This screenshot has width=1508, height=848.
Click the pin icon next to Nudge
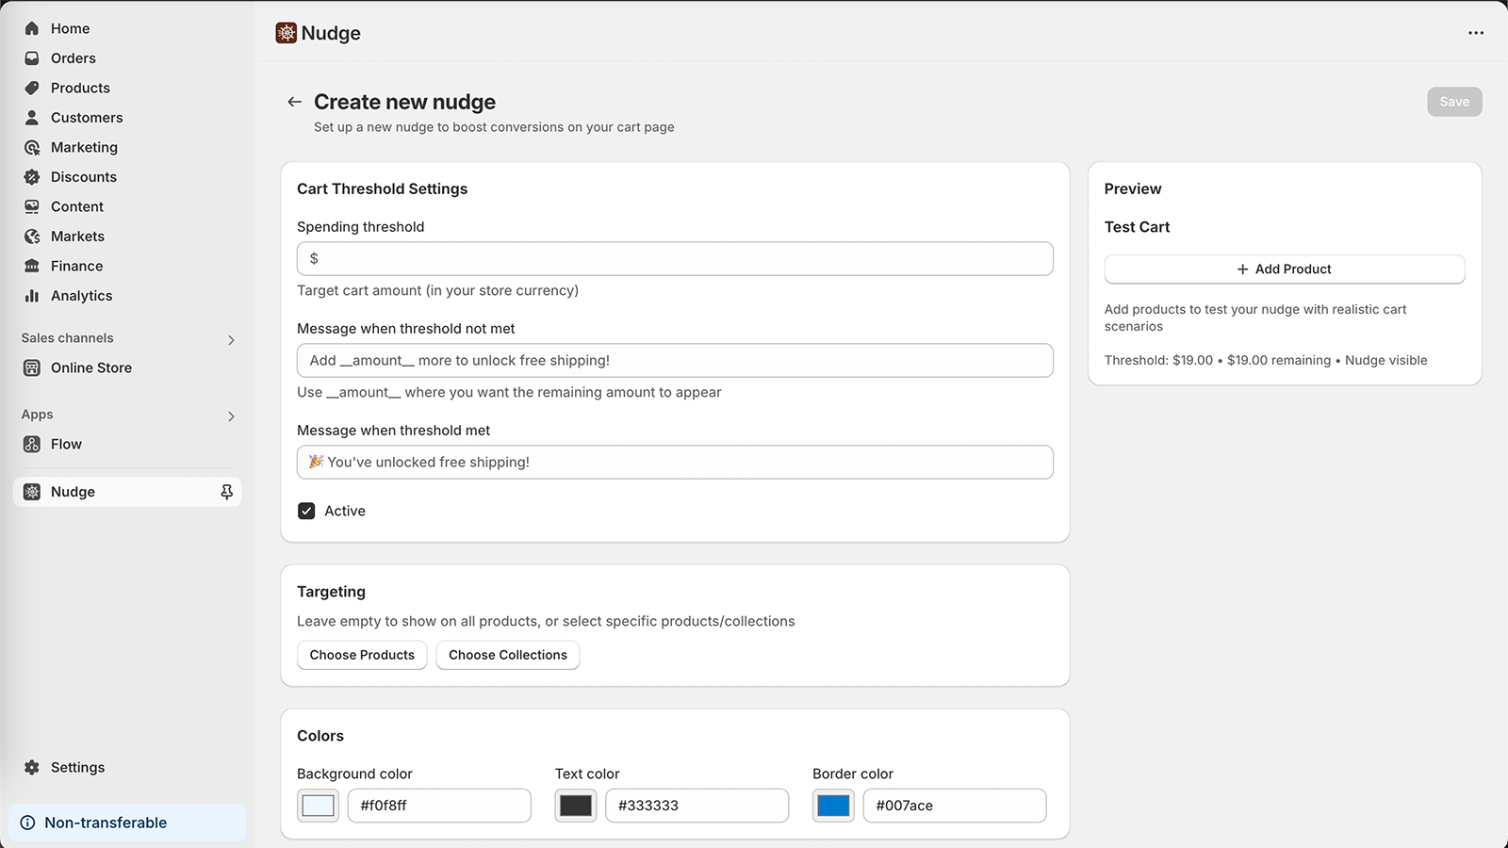226,492
